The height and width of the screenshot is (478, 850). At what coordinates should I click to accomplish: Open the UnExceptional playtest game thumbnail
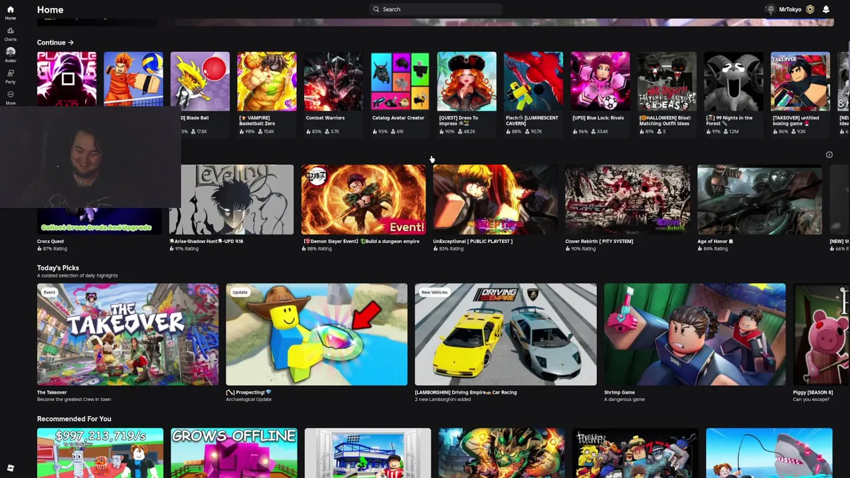click(495, 200)
